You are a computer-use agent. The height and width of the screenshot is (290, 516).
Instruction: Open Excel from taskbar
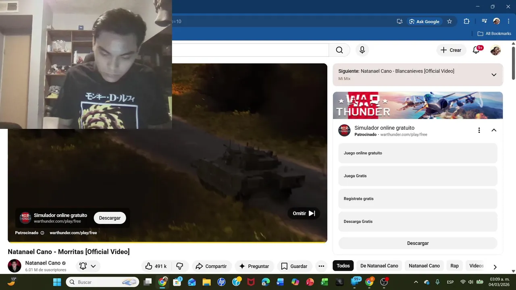[325, 282]
